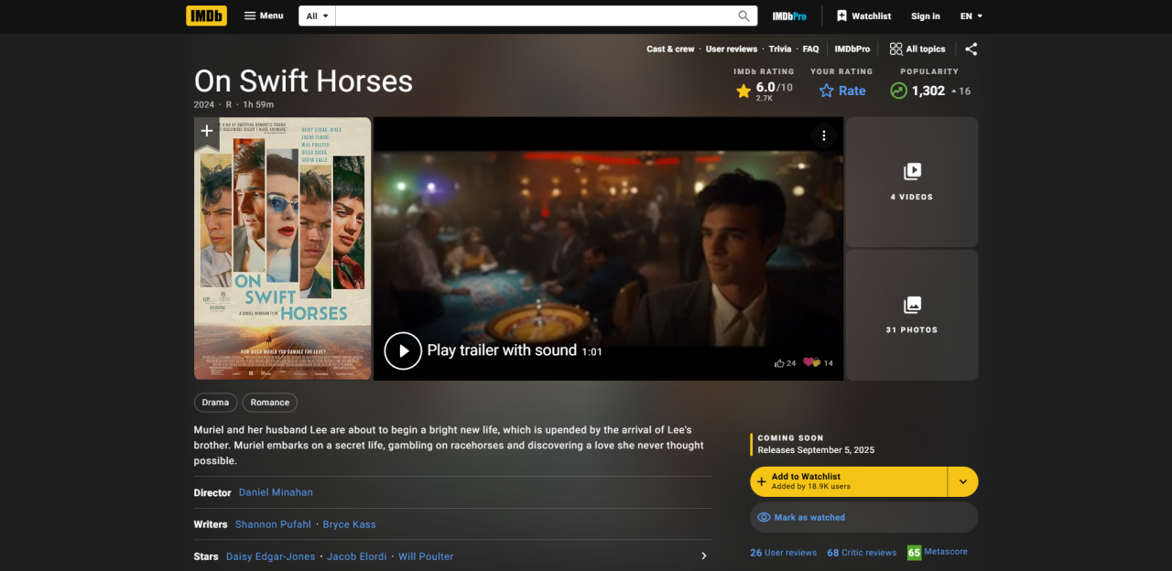The height and width of the screenshot is (571, 1172).
Task: Click the 2024 release year
Action: pos(204,104)
